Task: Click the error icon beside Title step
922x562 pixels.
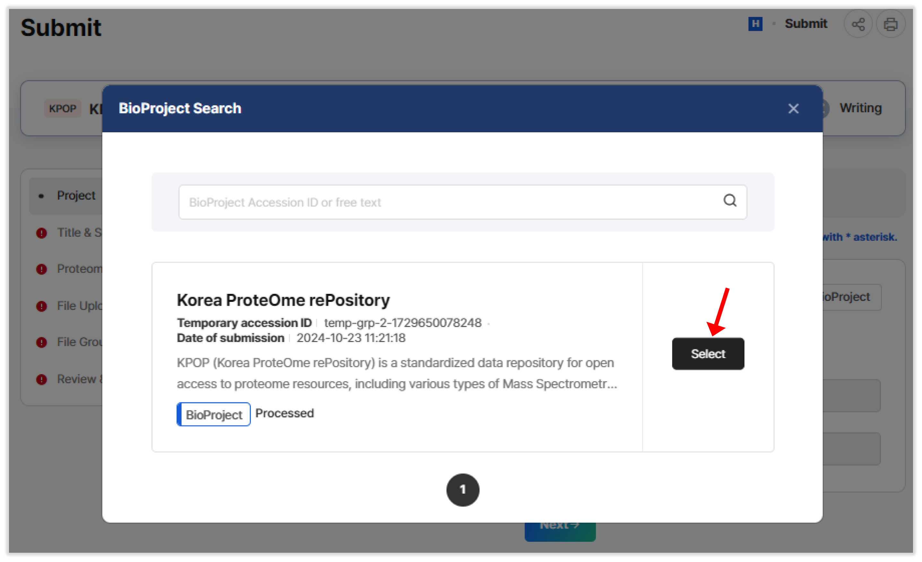Action: (41, 233)
